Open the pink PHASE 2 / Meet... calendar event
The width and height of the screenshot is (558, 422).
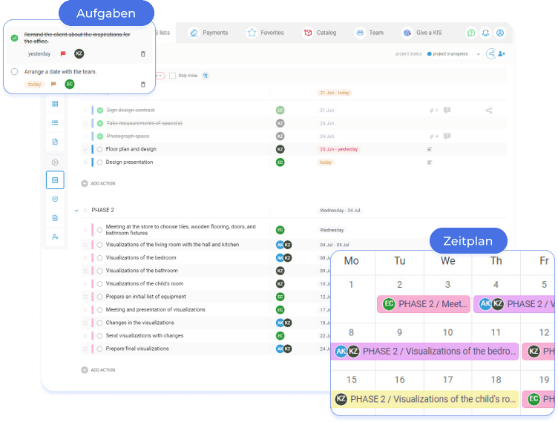click(x=424, y=304)
